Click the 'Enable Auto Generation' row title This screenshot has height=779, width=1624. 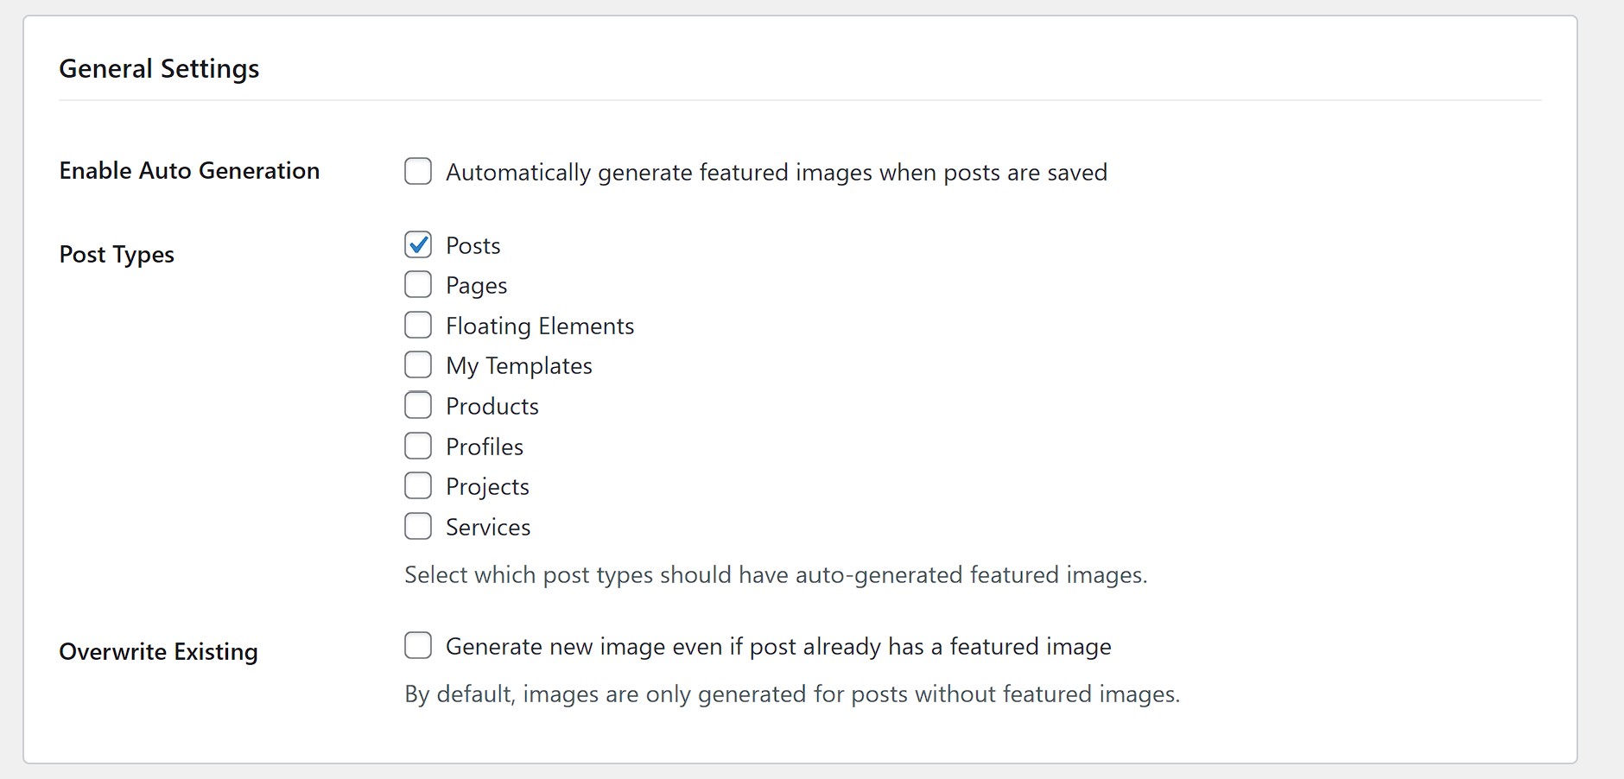[189, 171]
